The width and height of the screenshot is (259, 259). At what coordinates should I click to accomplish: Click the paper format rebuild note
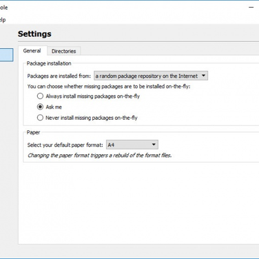(99, 156)
